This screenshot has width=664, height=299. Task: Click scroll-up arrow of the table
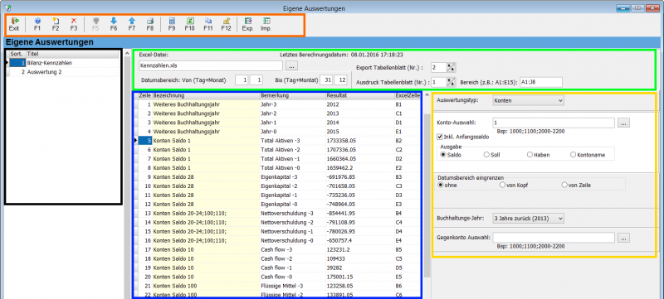coord(427,95)
